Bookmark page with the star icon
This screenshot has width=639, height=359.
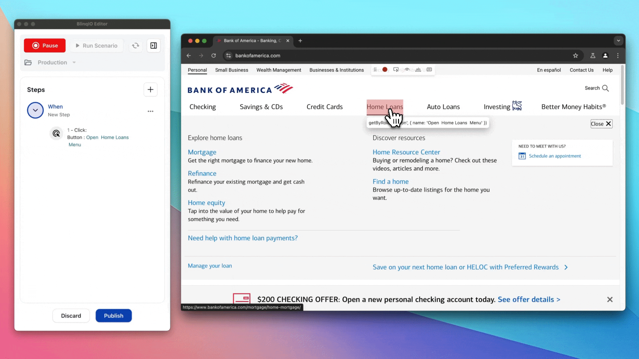[x=575, y=56]
